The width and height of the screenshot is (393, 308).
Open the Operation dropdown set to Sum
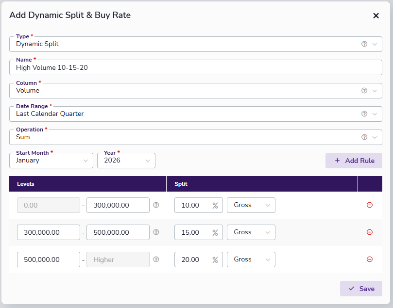click(189, 137)
